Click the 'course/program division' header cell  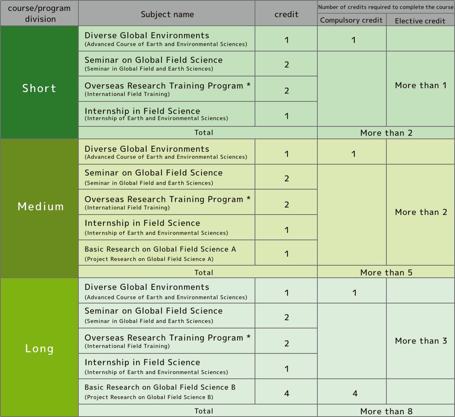[x=39, y=14]
